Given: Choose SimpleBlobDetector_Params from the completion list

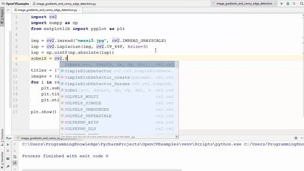Looking at the screenshot, I should tap(117, 84).
